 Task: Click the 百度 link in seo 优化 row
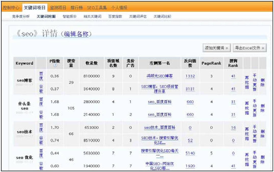[41, 153]
